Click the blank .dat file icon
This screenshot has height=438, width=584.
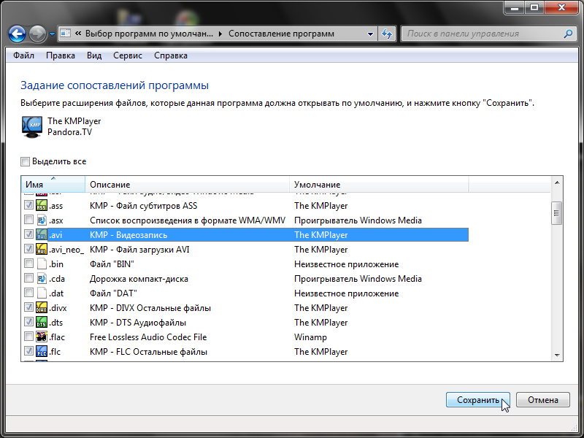(x=42, y=293)
